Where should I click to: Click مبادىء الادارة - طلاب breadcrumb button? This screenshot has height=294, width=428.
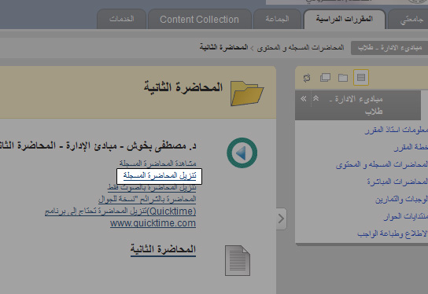point(389,48)
